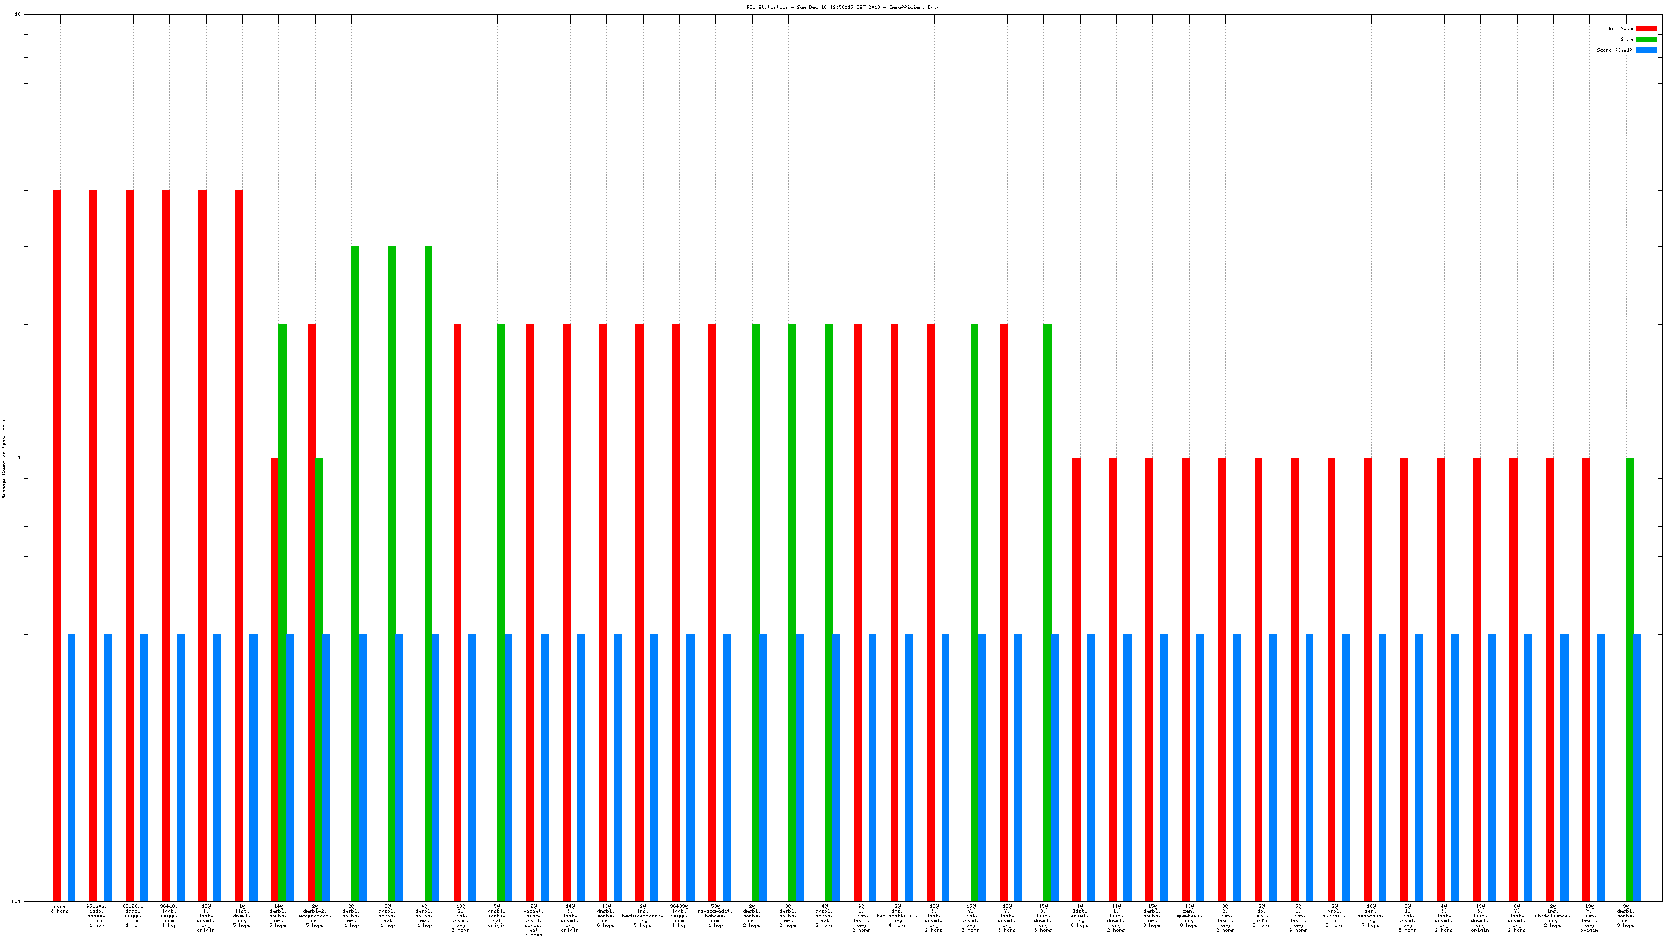
Task: Select the psbl.surriel.com axis label
Action: (1335, 915)
